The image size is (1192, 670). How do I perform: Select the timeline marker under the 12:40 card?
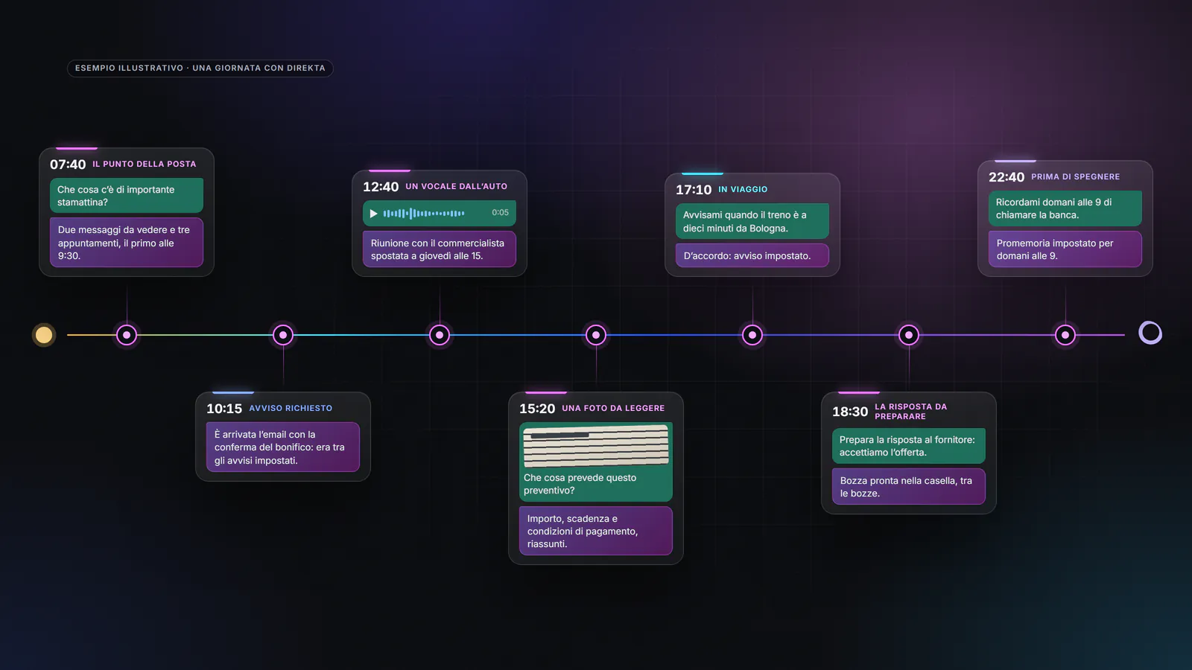click(440, 335)
